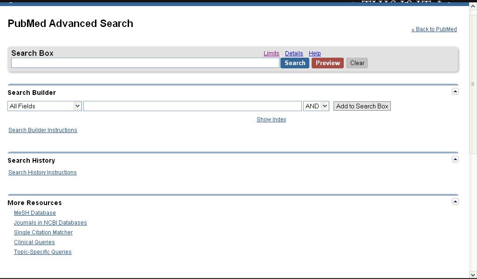Viewport: 477px width, 279px height.
Task: Open the AND operator dropdown
Action: 316,106
